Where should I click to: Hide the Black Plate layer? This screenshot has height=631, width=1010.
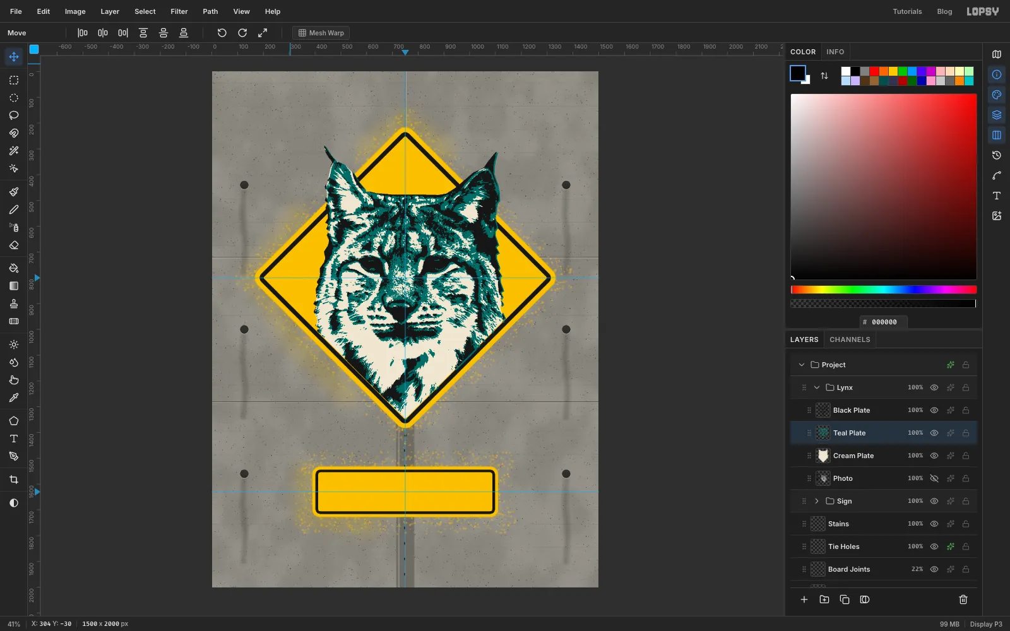[934, 410]
